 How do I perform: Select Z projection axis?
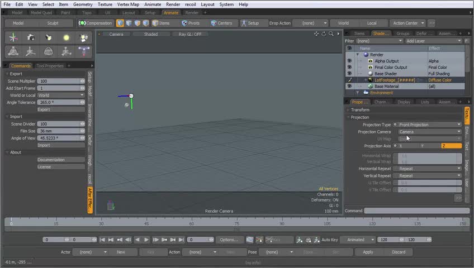pyautogui.click(x=451, y=146)
